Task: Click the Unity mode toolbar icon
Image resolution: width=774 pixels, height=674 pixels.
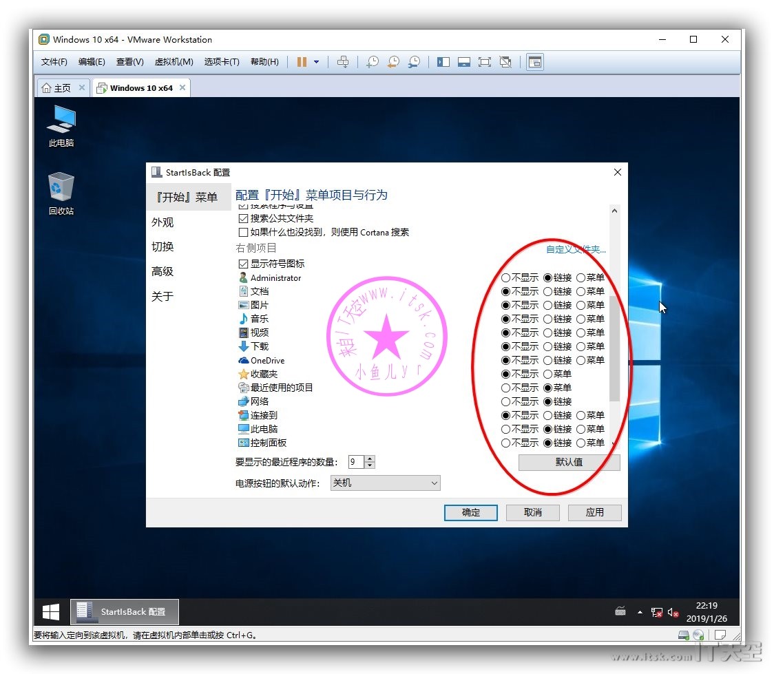Action: pyautogui.click(x=505, y=62)
